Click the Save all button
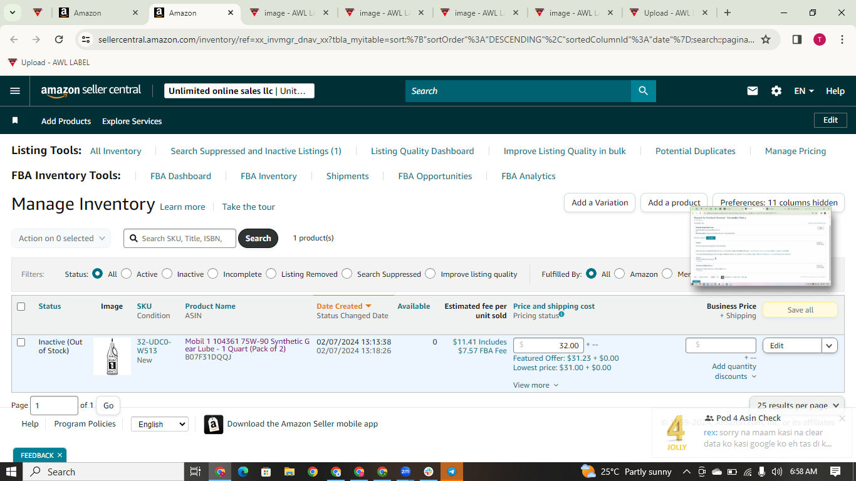This screenshot has height=481, width=856. [x=800, y=309]
